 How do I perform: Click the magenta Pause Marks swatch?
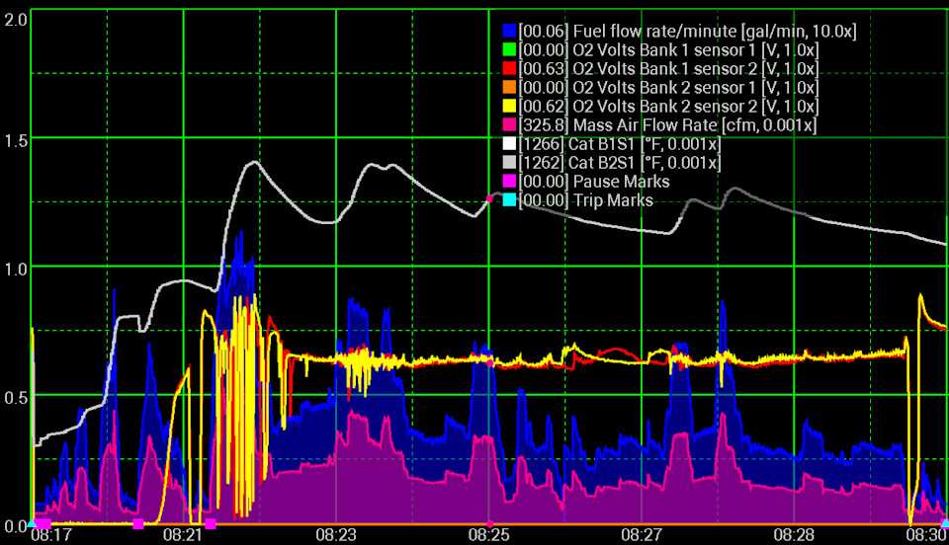(510, 181)
